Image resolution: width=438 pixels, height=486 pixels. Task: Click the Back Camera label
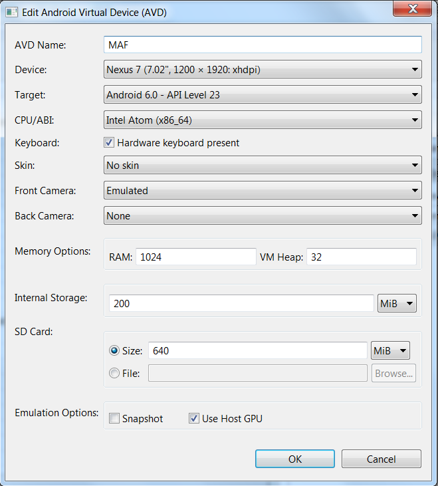45,215
